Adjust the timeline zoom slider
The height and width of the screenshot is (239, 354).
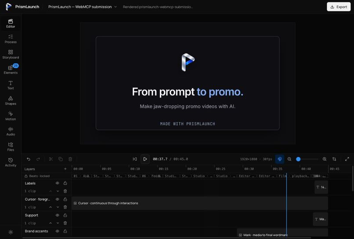(307, 159)
